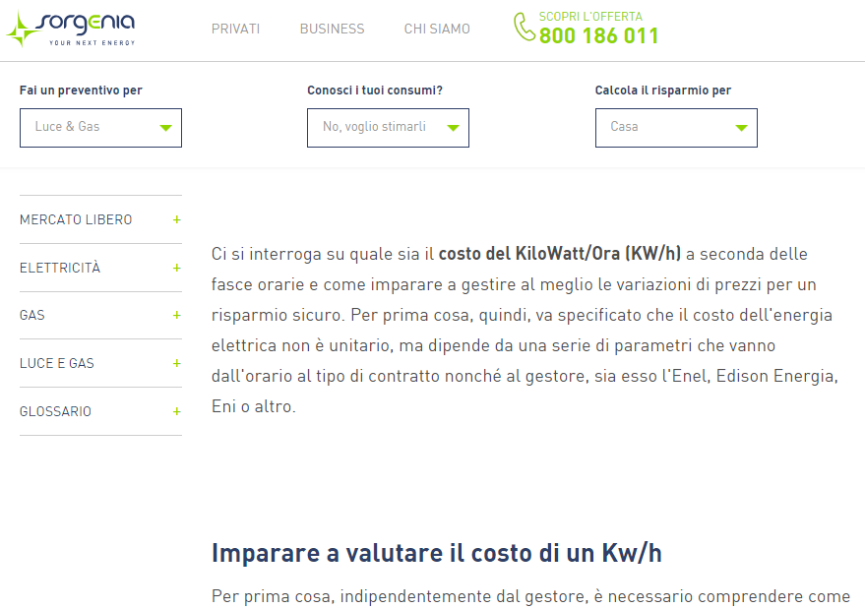Open the 'No, voglio stimarli' dropdown
Image resolution: width=865 pixels, height=609 pixels.
(x=388, y=128)
